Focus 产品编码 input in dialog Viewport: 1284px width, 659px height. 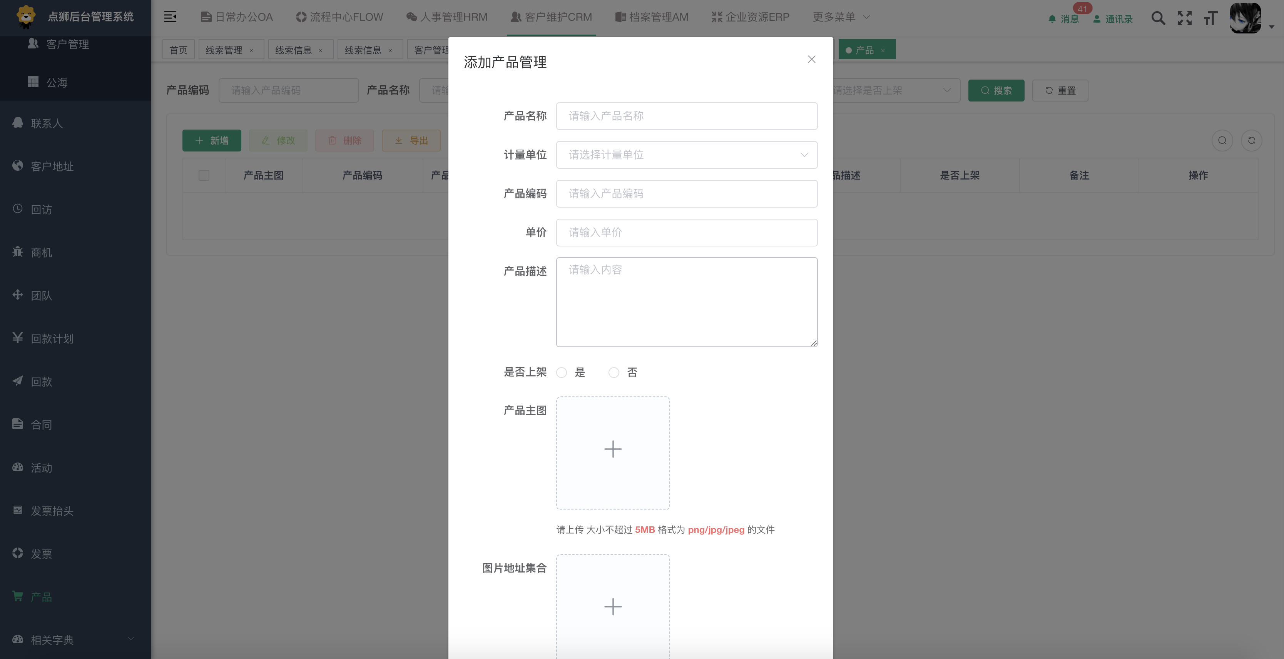[x=686, y=194]
